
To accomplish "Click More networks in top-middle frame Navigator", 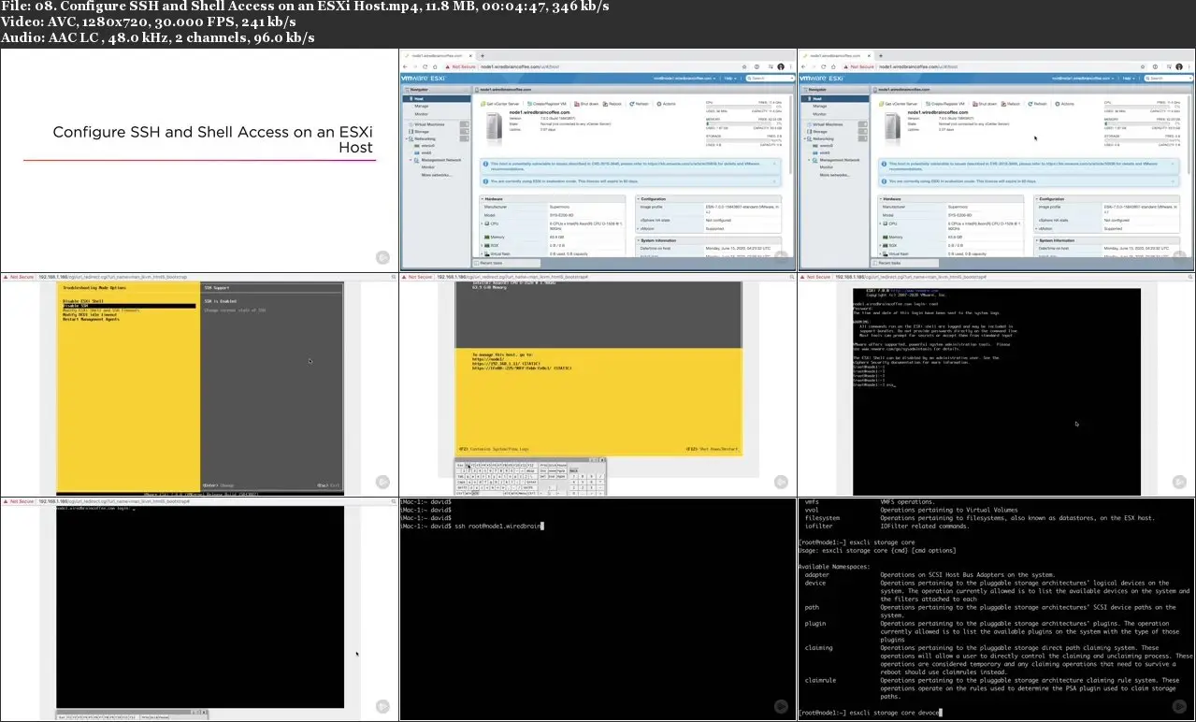I will click(x=437, y=175).
